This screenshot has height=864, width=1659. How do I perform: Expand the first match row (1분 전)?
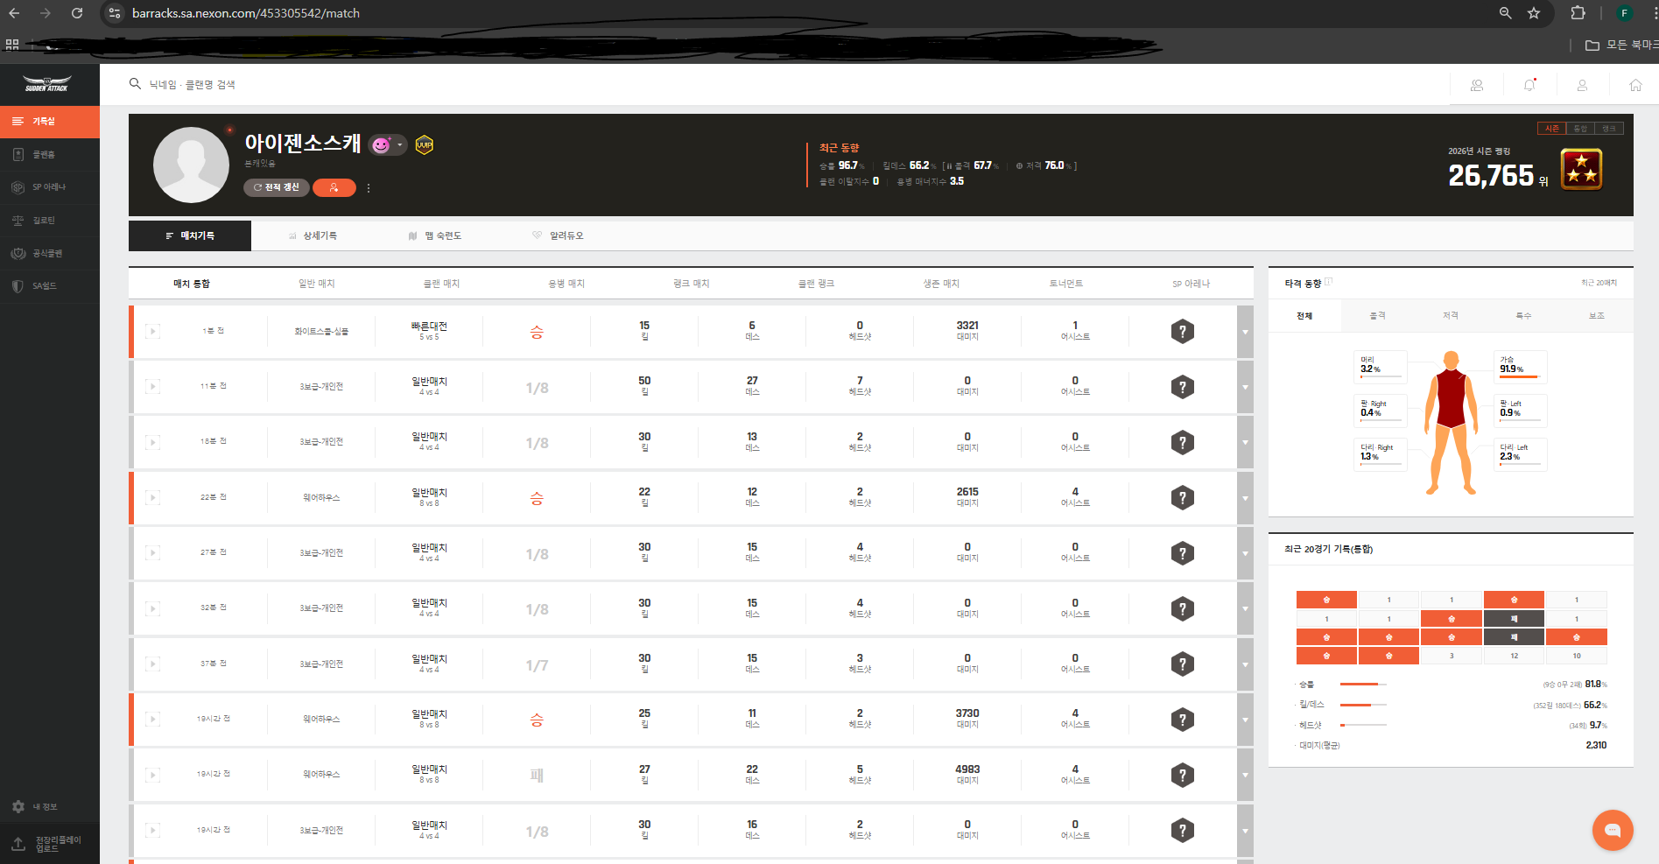[1245, 332]
